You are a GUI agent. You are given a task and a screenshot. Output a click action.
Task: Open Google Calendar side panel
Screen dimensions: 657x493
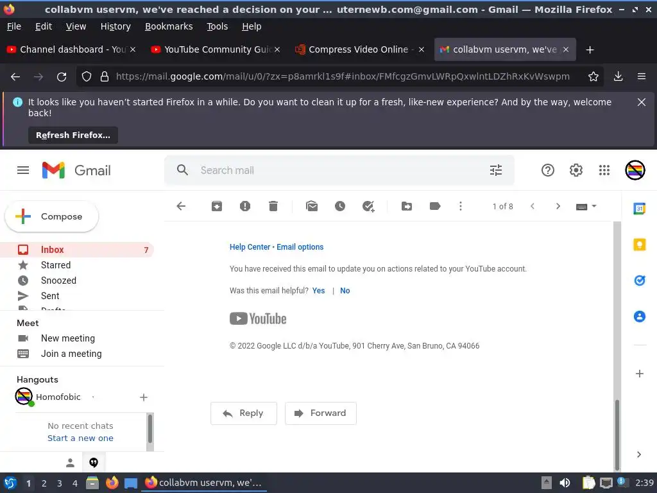[640, 209]
